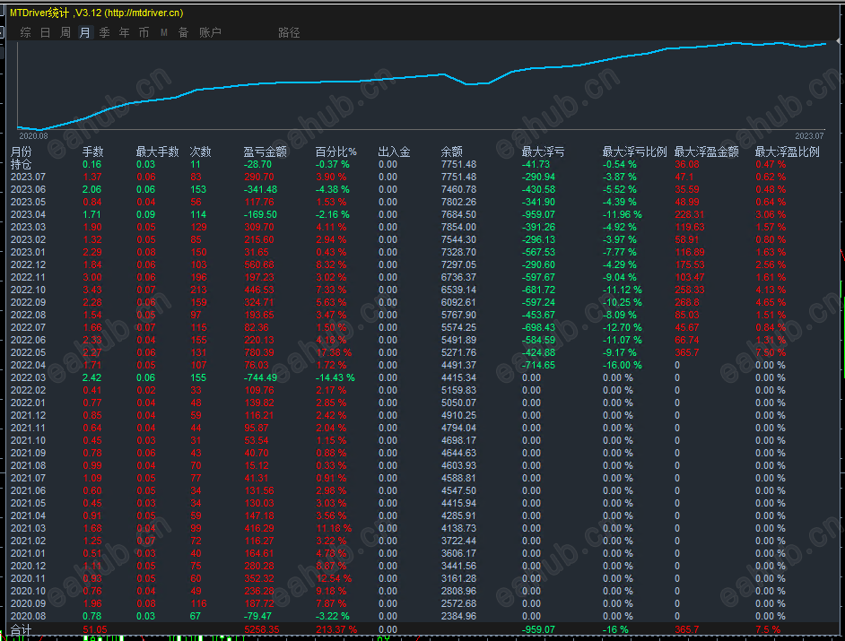The image size is (845, 641).
Task: Switch to the 季 quarterly tab
Action: tap(104, 32)
